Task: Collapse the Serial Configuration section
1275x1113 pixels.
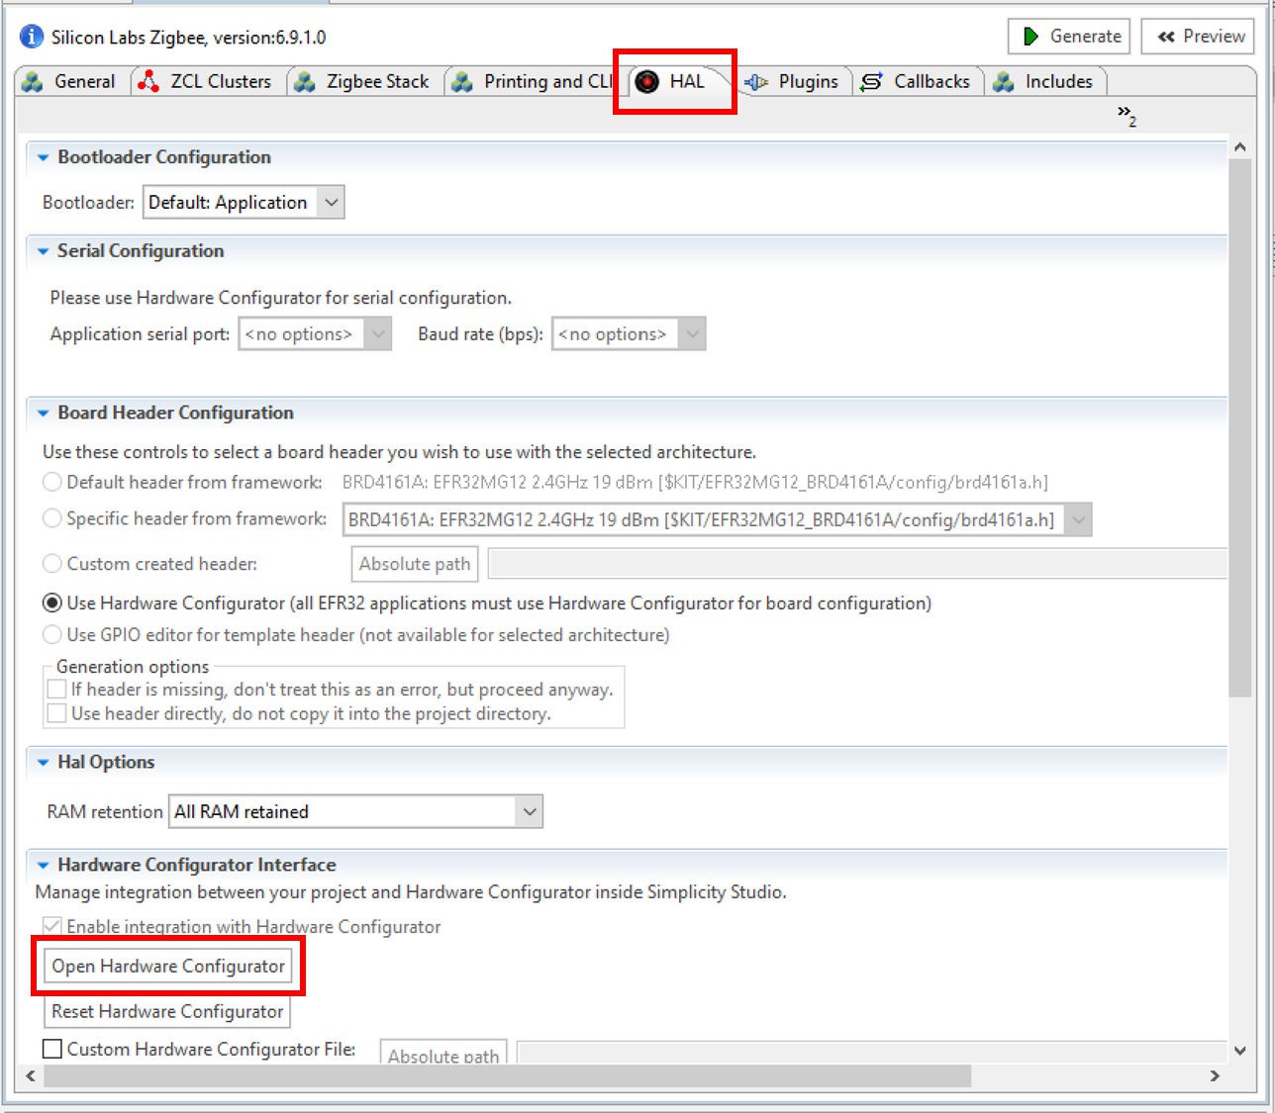Action: click(x=43, y=251)
